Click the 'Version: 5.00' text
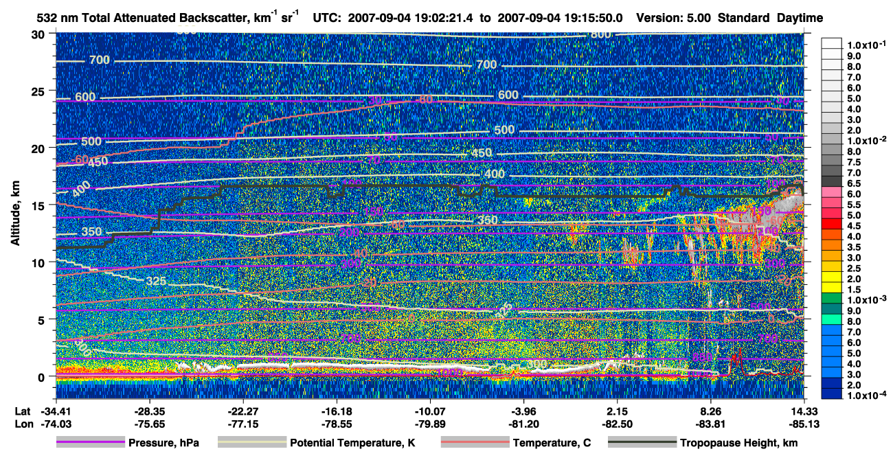 [673, 18]
